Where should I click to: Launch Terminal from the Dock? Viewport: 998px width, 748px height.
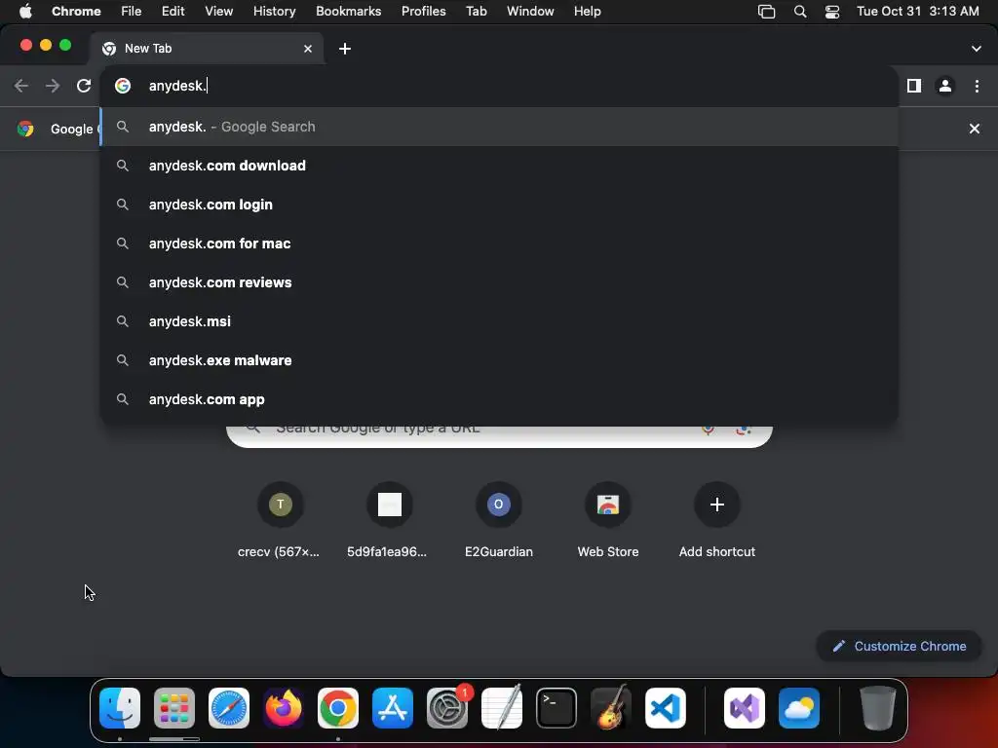pyautogui.click(x=557, y=708)
